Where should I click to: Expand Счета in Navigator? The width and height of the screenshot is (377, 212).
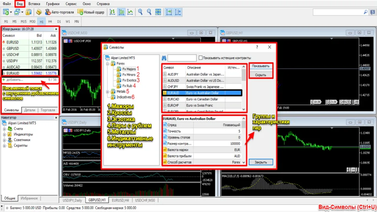point(4,129)
